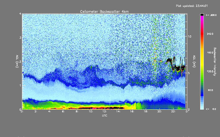
Task: Click the '10:' tick on the UTC axis
Action: (x=91, y=112)
